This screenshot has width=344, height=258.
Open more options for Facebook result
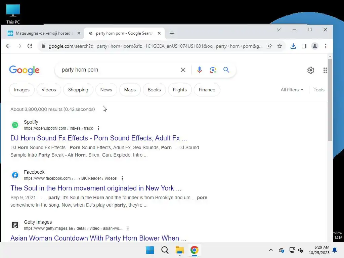tap(122, 178)
